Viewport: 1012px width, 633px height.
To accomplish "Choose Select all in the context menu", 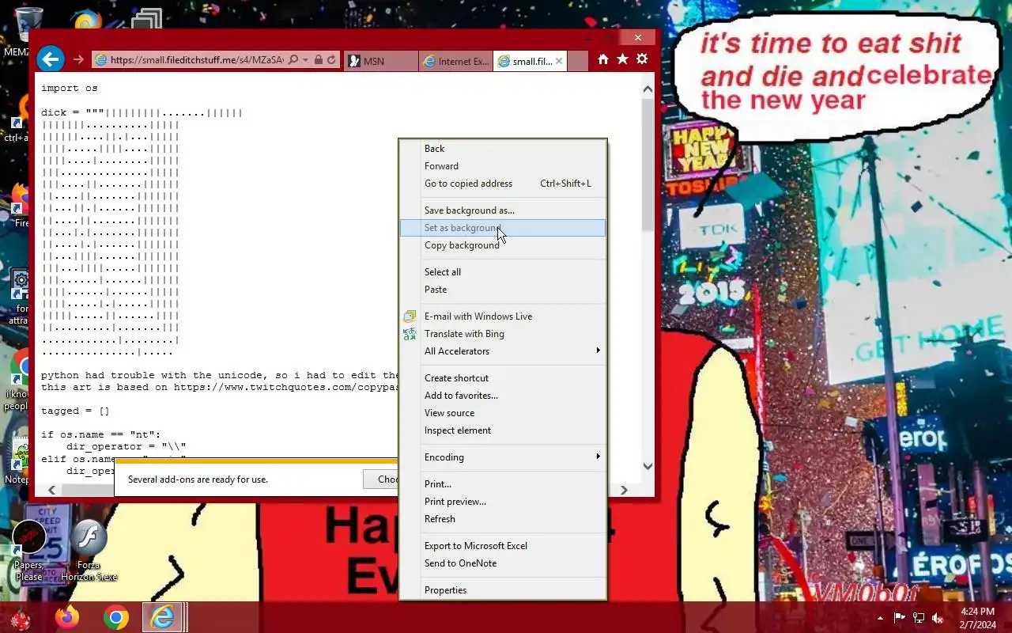I will tap(503, 272).
